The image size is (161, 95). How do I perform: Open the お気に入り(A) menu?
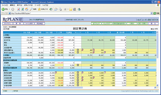coord(28,5)
